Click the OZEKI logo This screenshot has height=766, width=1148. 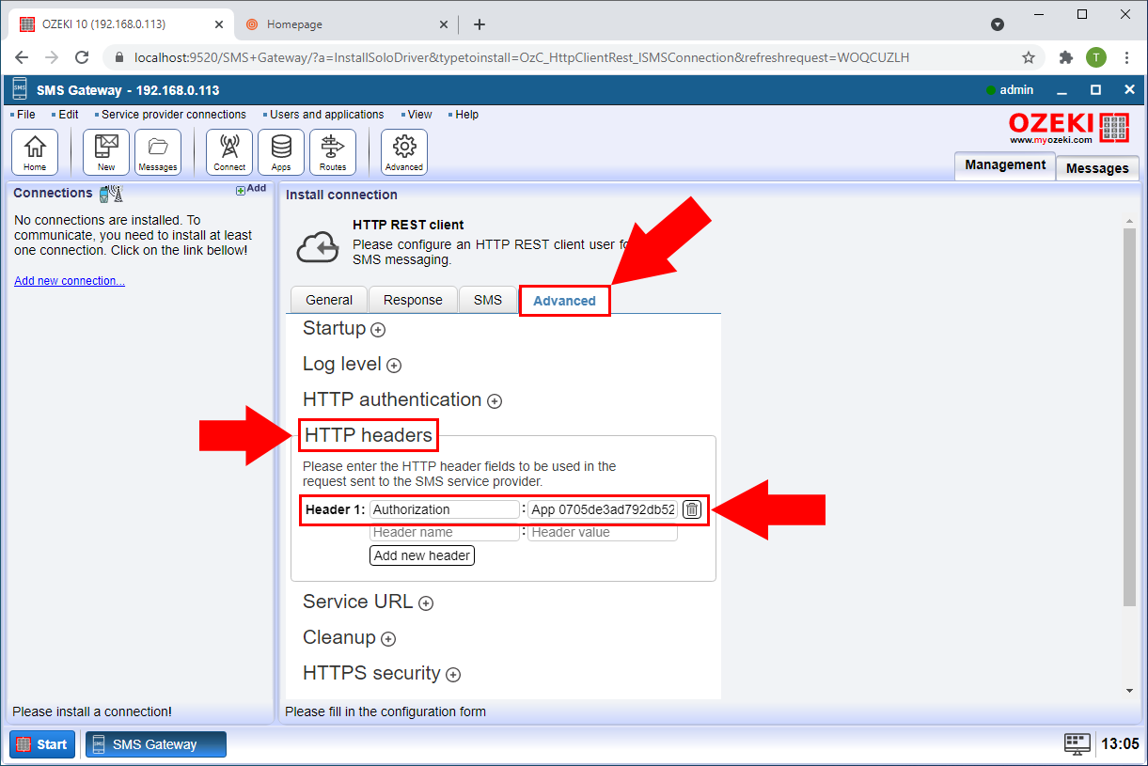[1070, 128]
